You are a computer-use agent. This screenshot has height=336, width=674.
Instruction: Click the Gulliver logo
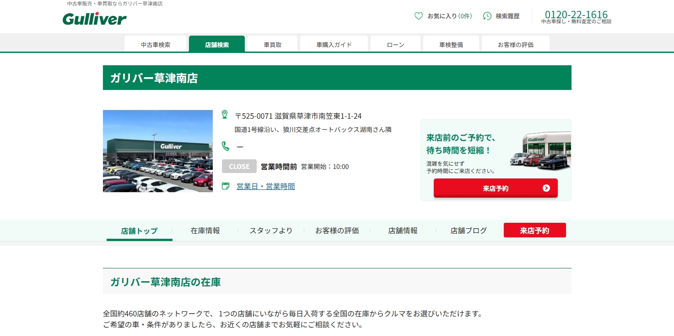point(94,18)
